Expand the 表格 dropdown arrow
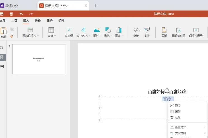The height and width of the screenshot is (138, 208). click(55, 36)
